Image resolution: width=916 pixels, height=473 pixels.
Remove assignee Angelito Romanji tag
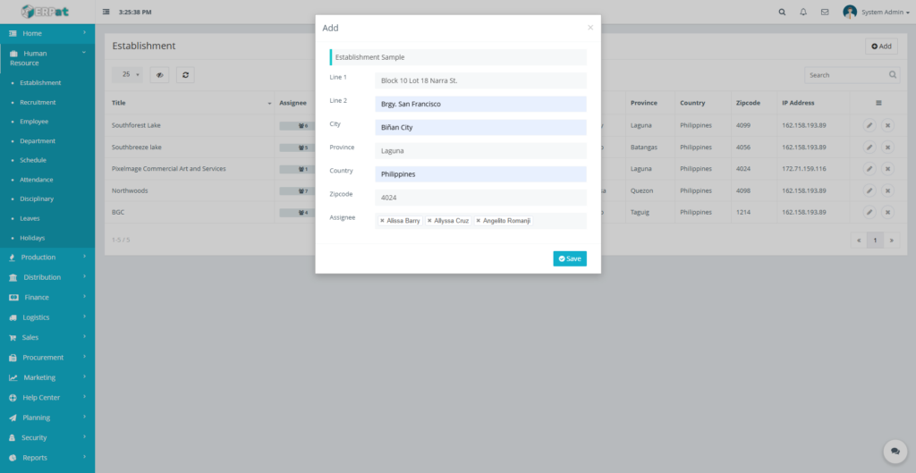pyautogui.click(x=478, y=221)
